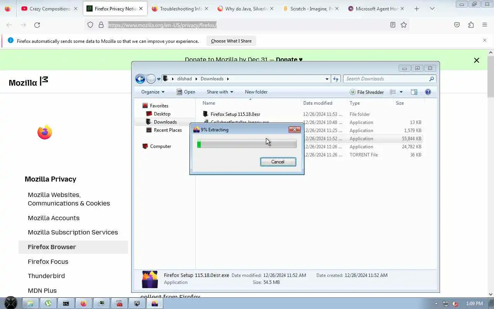
Task: Open the Firefox extensions puzzle icon
Action: coord(471,25)
